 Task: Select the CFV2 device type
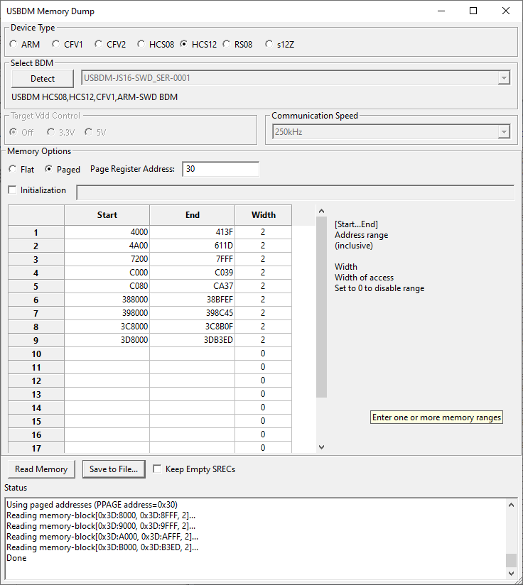[109, 45]
